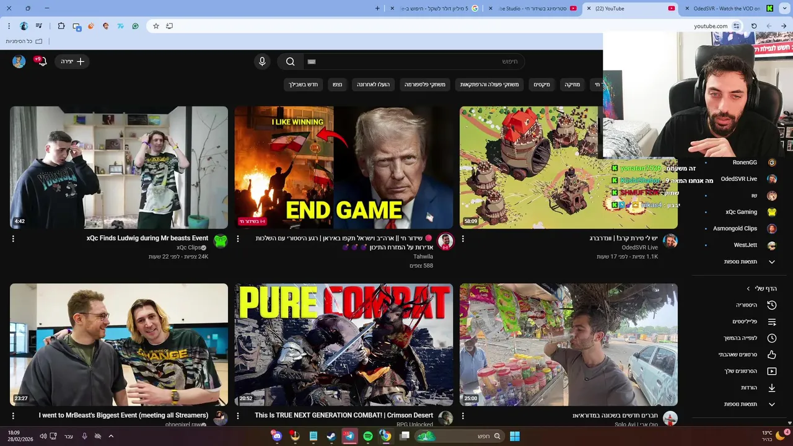Screen dimensions: 793x446
Task: Open Tahwila channel avatar
Action: [445, 241]
